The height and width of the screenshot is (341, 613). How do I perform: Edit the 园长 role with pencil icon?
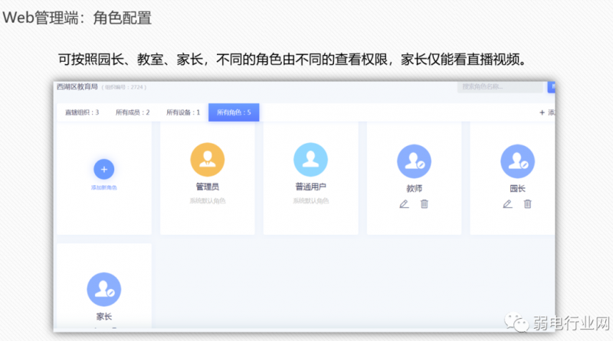[507, 203]
